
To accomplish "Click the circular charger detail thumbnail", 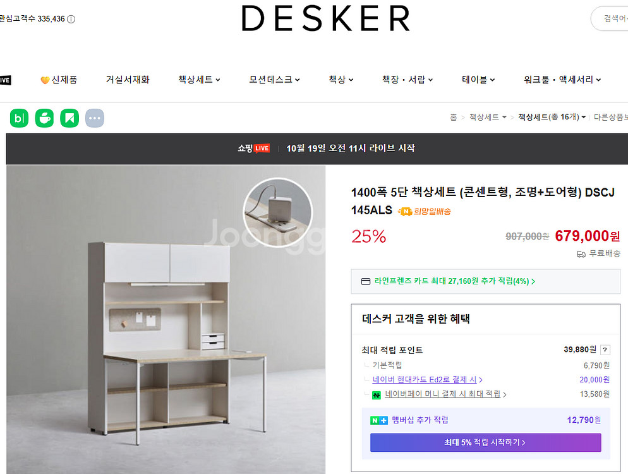I will (x=277, y=212).
